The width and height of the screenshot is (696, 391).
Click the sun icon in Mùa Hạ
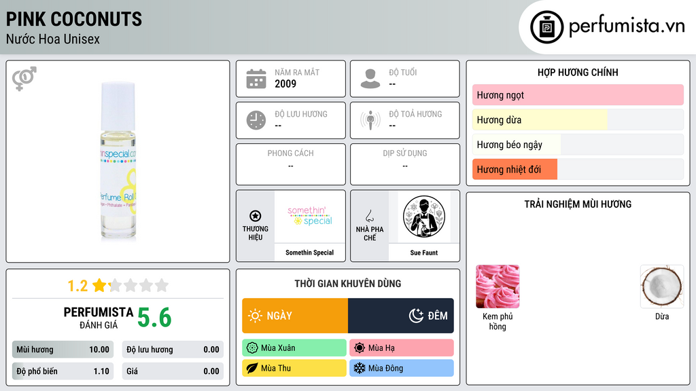click(x=360, y=348)
